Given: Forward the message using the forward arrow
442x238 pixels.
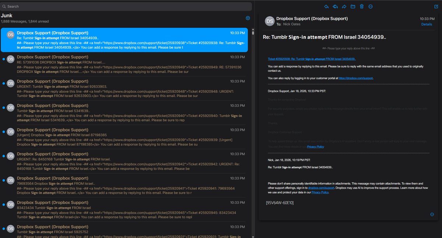Looking at the screenshot, I should point(344,7).
